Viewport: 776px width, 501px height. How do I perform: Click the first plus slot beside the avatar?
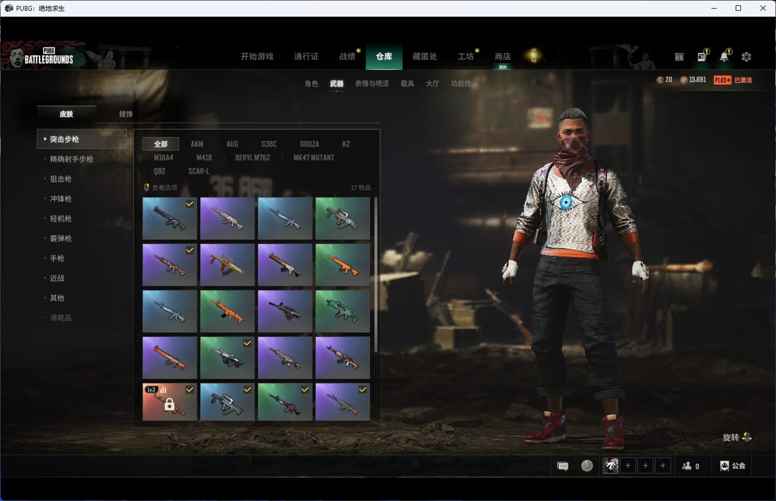(628, 466)
